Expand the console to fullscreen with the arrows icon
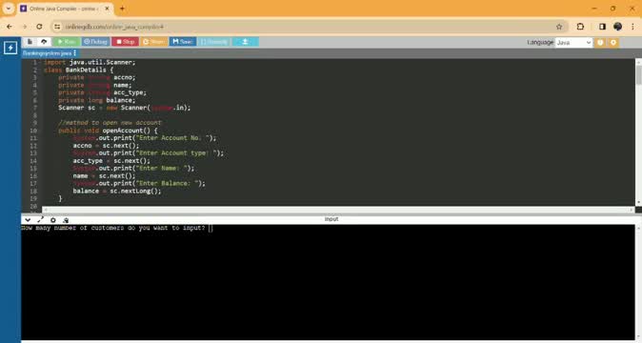The width and height of the screenshot is (642, 343). click(x=40, y=220)
